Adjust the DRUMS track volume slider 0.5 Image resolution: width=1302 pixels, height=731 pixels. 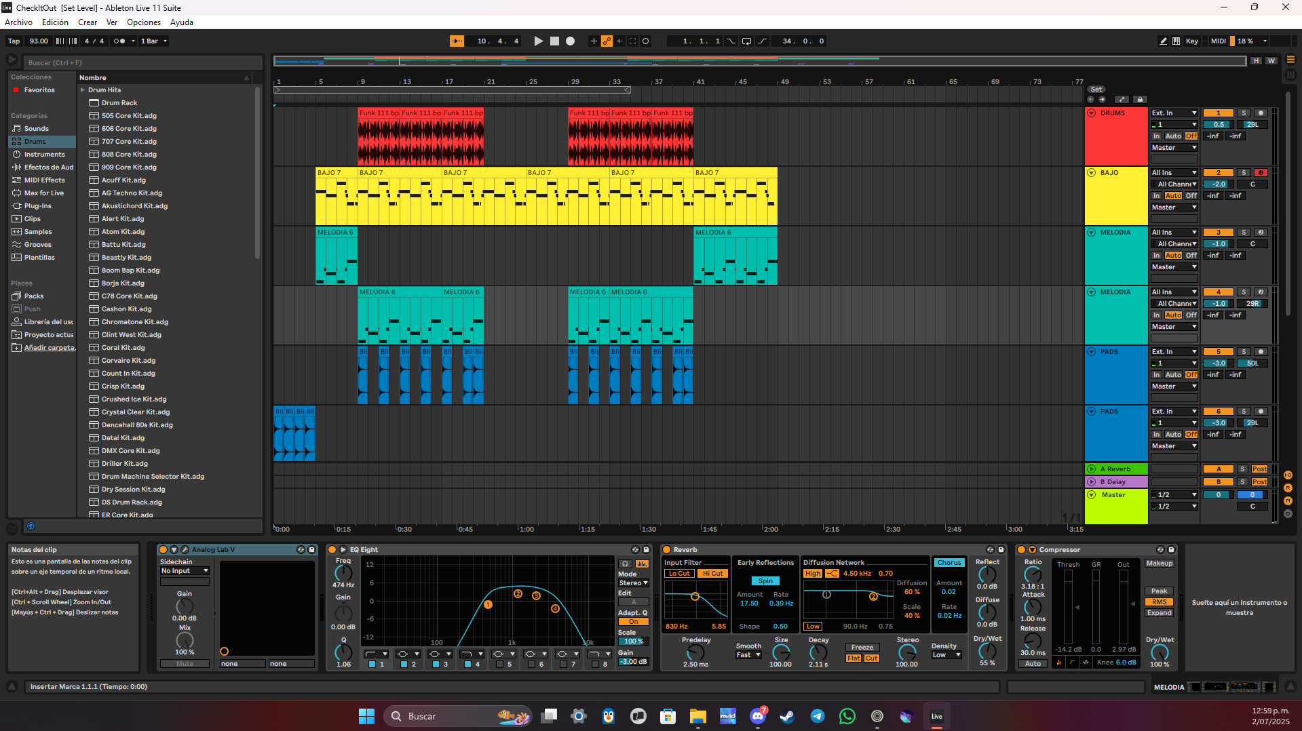tap(1218, 125)
